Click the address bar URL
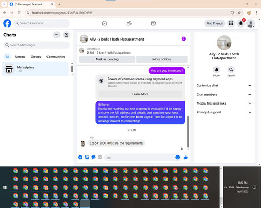This screenshot has width=261, height=208. 62,13
